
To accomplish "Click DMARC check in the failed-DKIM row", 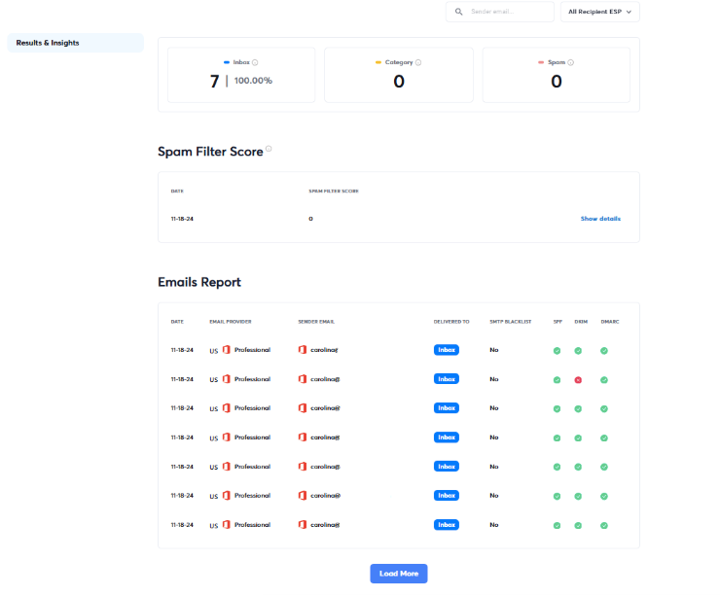I will (x=604, y=380).
